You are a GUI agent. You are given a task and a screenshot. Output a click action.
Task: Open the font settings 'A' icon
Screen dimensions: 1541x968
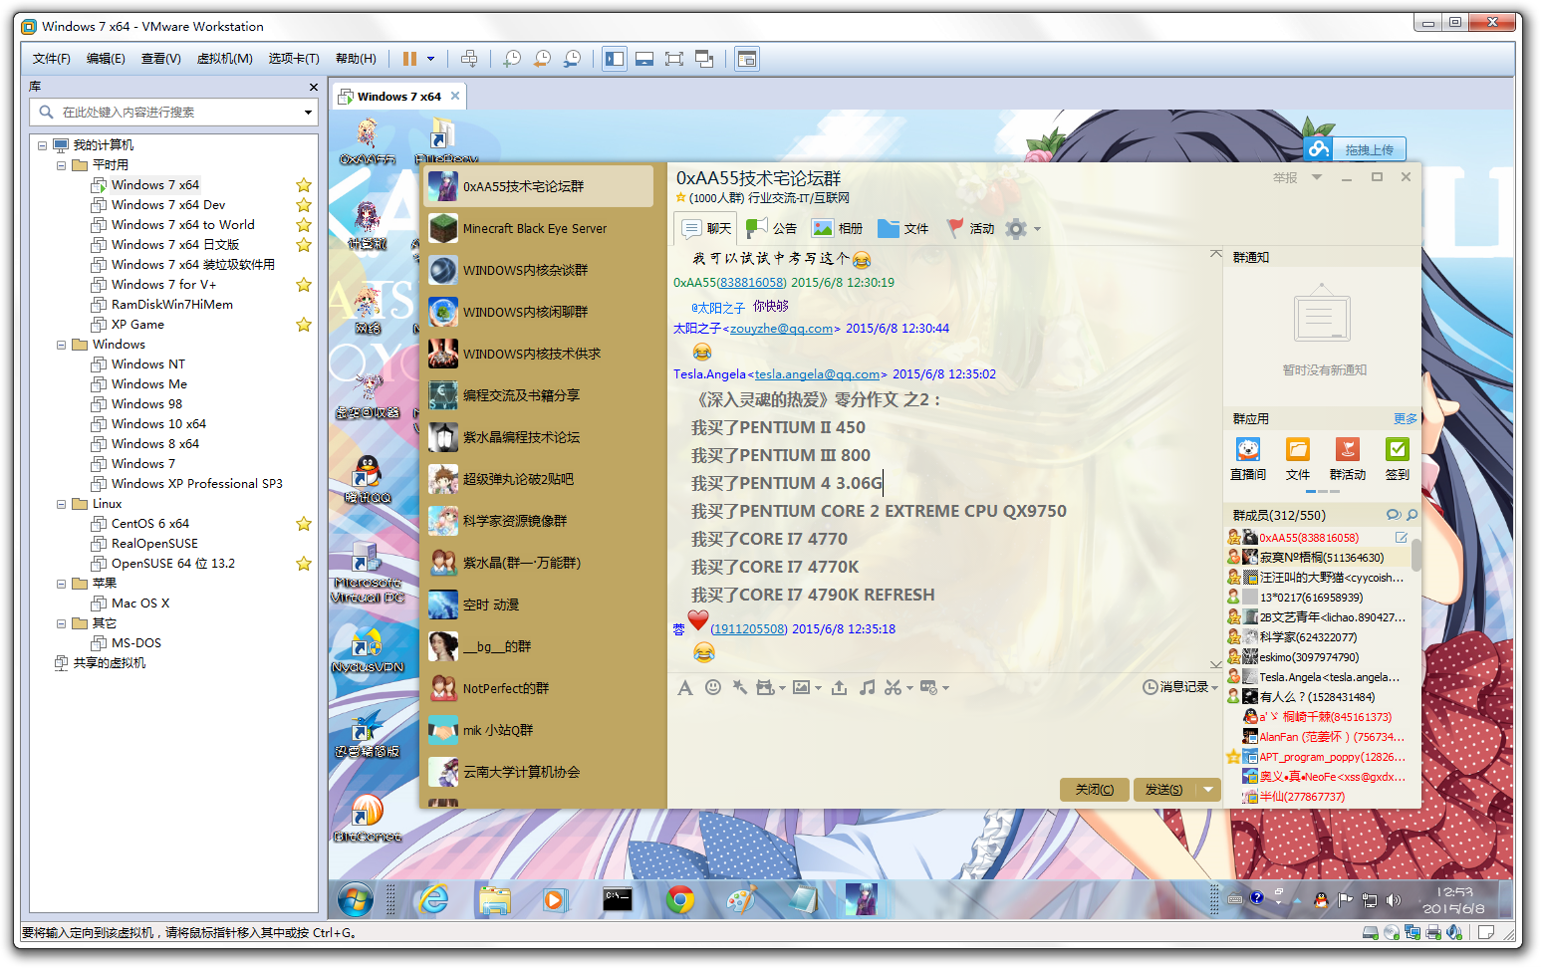tap(685, 687)
